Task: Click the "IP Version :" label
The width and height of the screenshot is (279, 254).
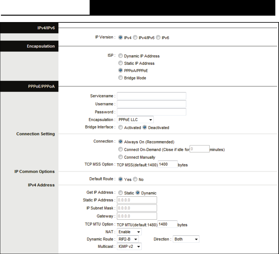Action: (105, 37)
